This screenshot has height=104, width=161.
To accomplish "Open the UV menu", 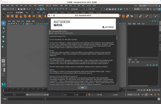I will (x=75, y=6).
